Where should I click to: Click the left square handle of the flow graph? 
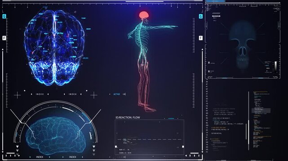[116, 147]
